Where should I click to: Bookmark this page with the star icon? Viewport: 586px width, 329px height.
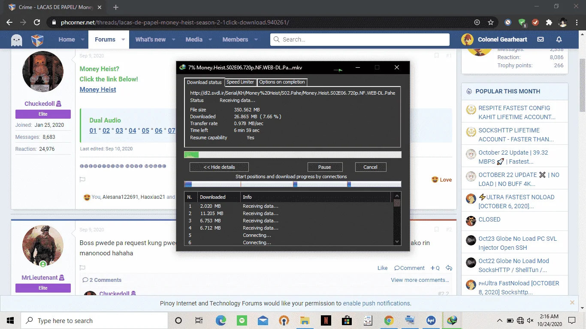491,22
